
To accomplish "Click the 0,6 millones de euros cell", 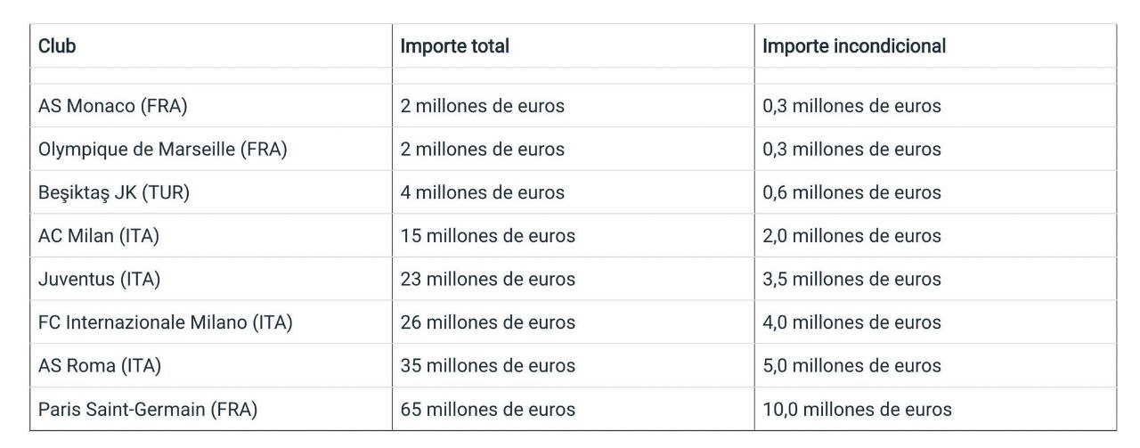I will point(851,192).
